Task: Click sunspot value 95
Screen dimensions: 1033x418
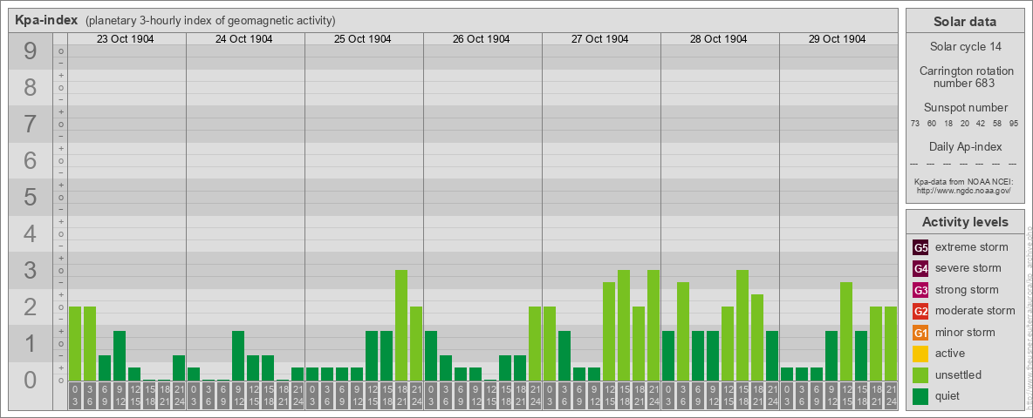Action: [x=1014, y=124]
